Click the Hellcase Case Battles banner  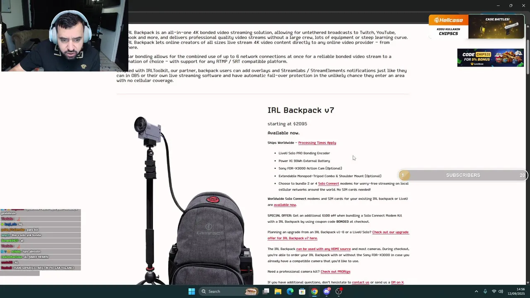tap(476, 26)
